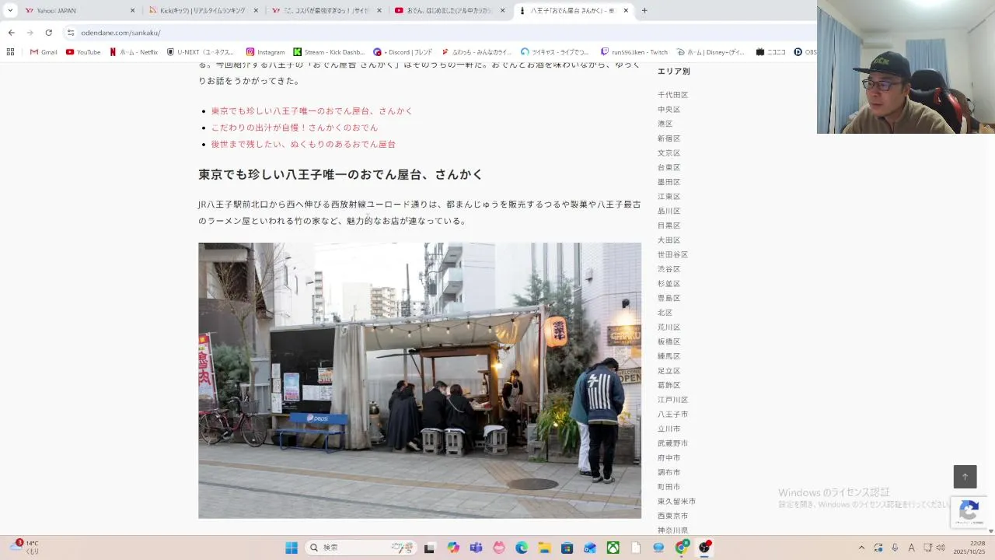Open Task View on the taskbar
Image resolution: width=995 pixels, height=560 pixels.
[x=429, y=548]
